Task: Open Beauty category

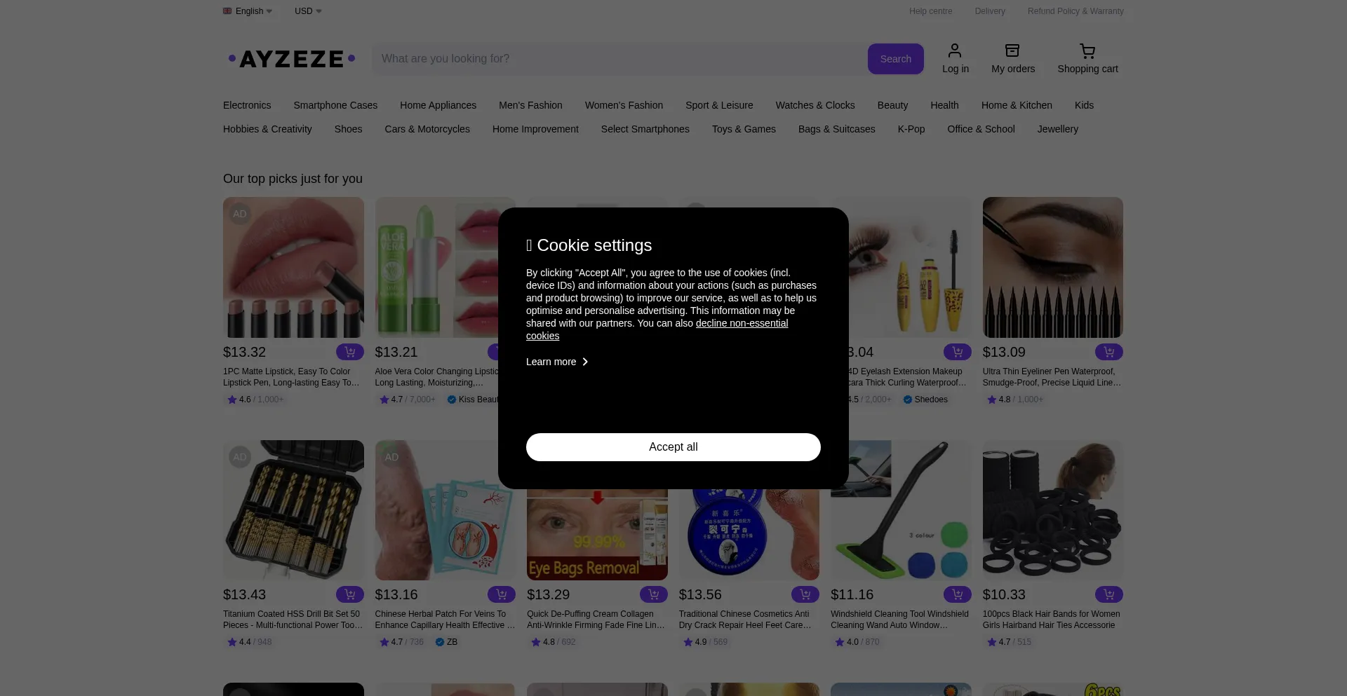Action: [x=892, y=105]
